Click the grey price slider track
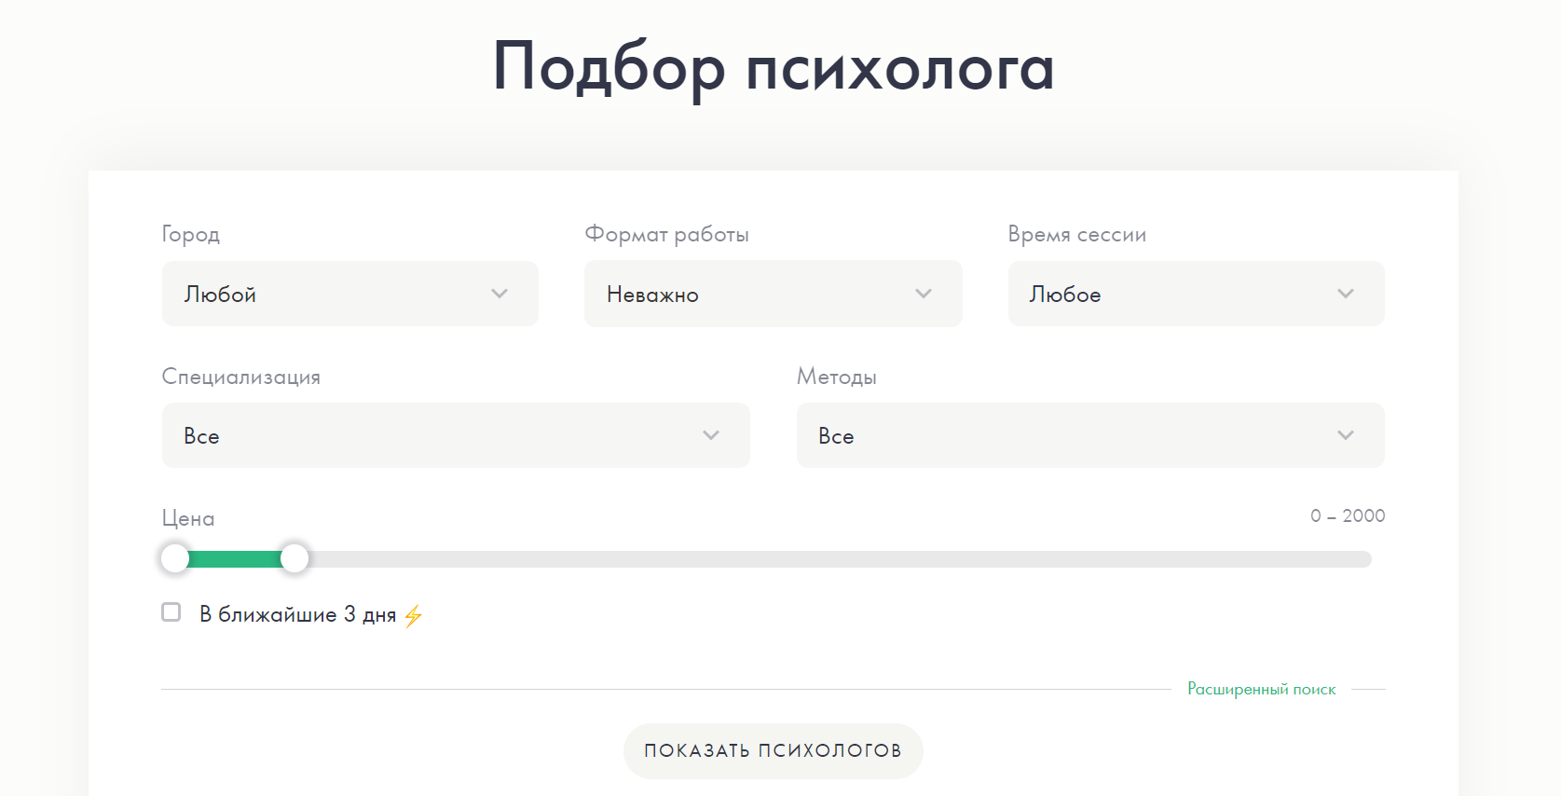 coord(839,559)
